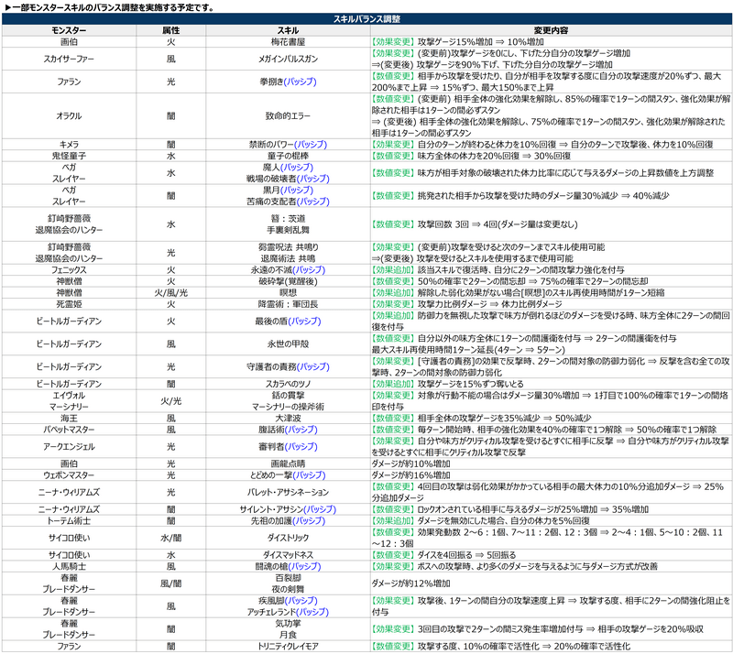Open the 永遠の不滅(パッシブ) skill
The height and width of the screenshot is (654, 733).
(287, 270)
